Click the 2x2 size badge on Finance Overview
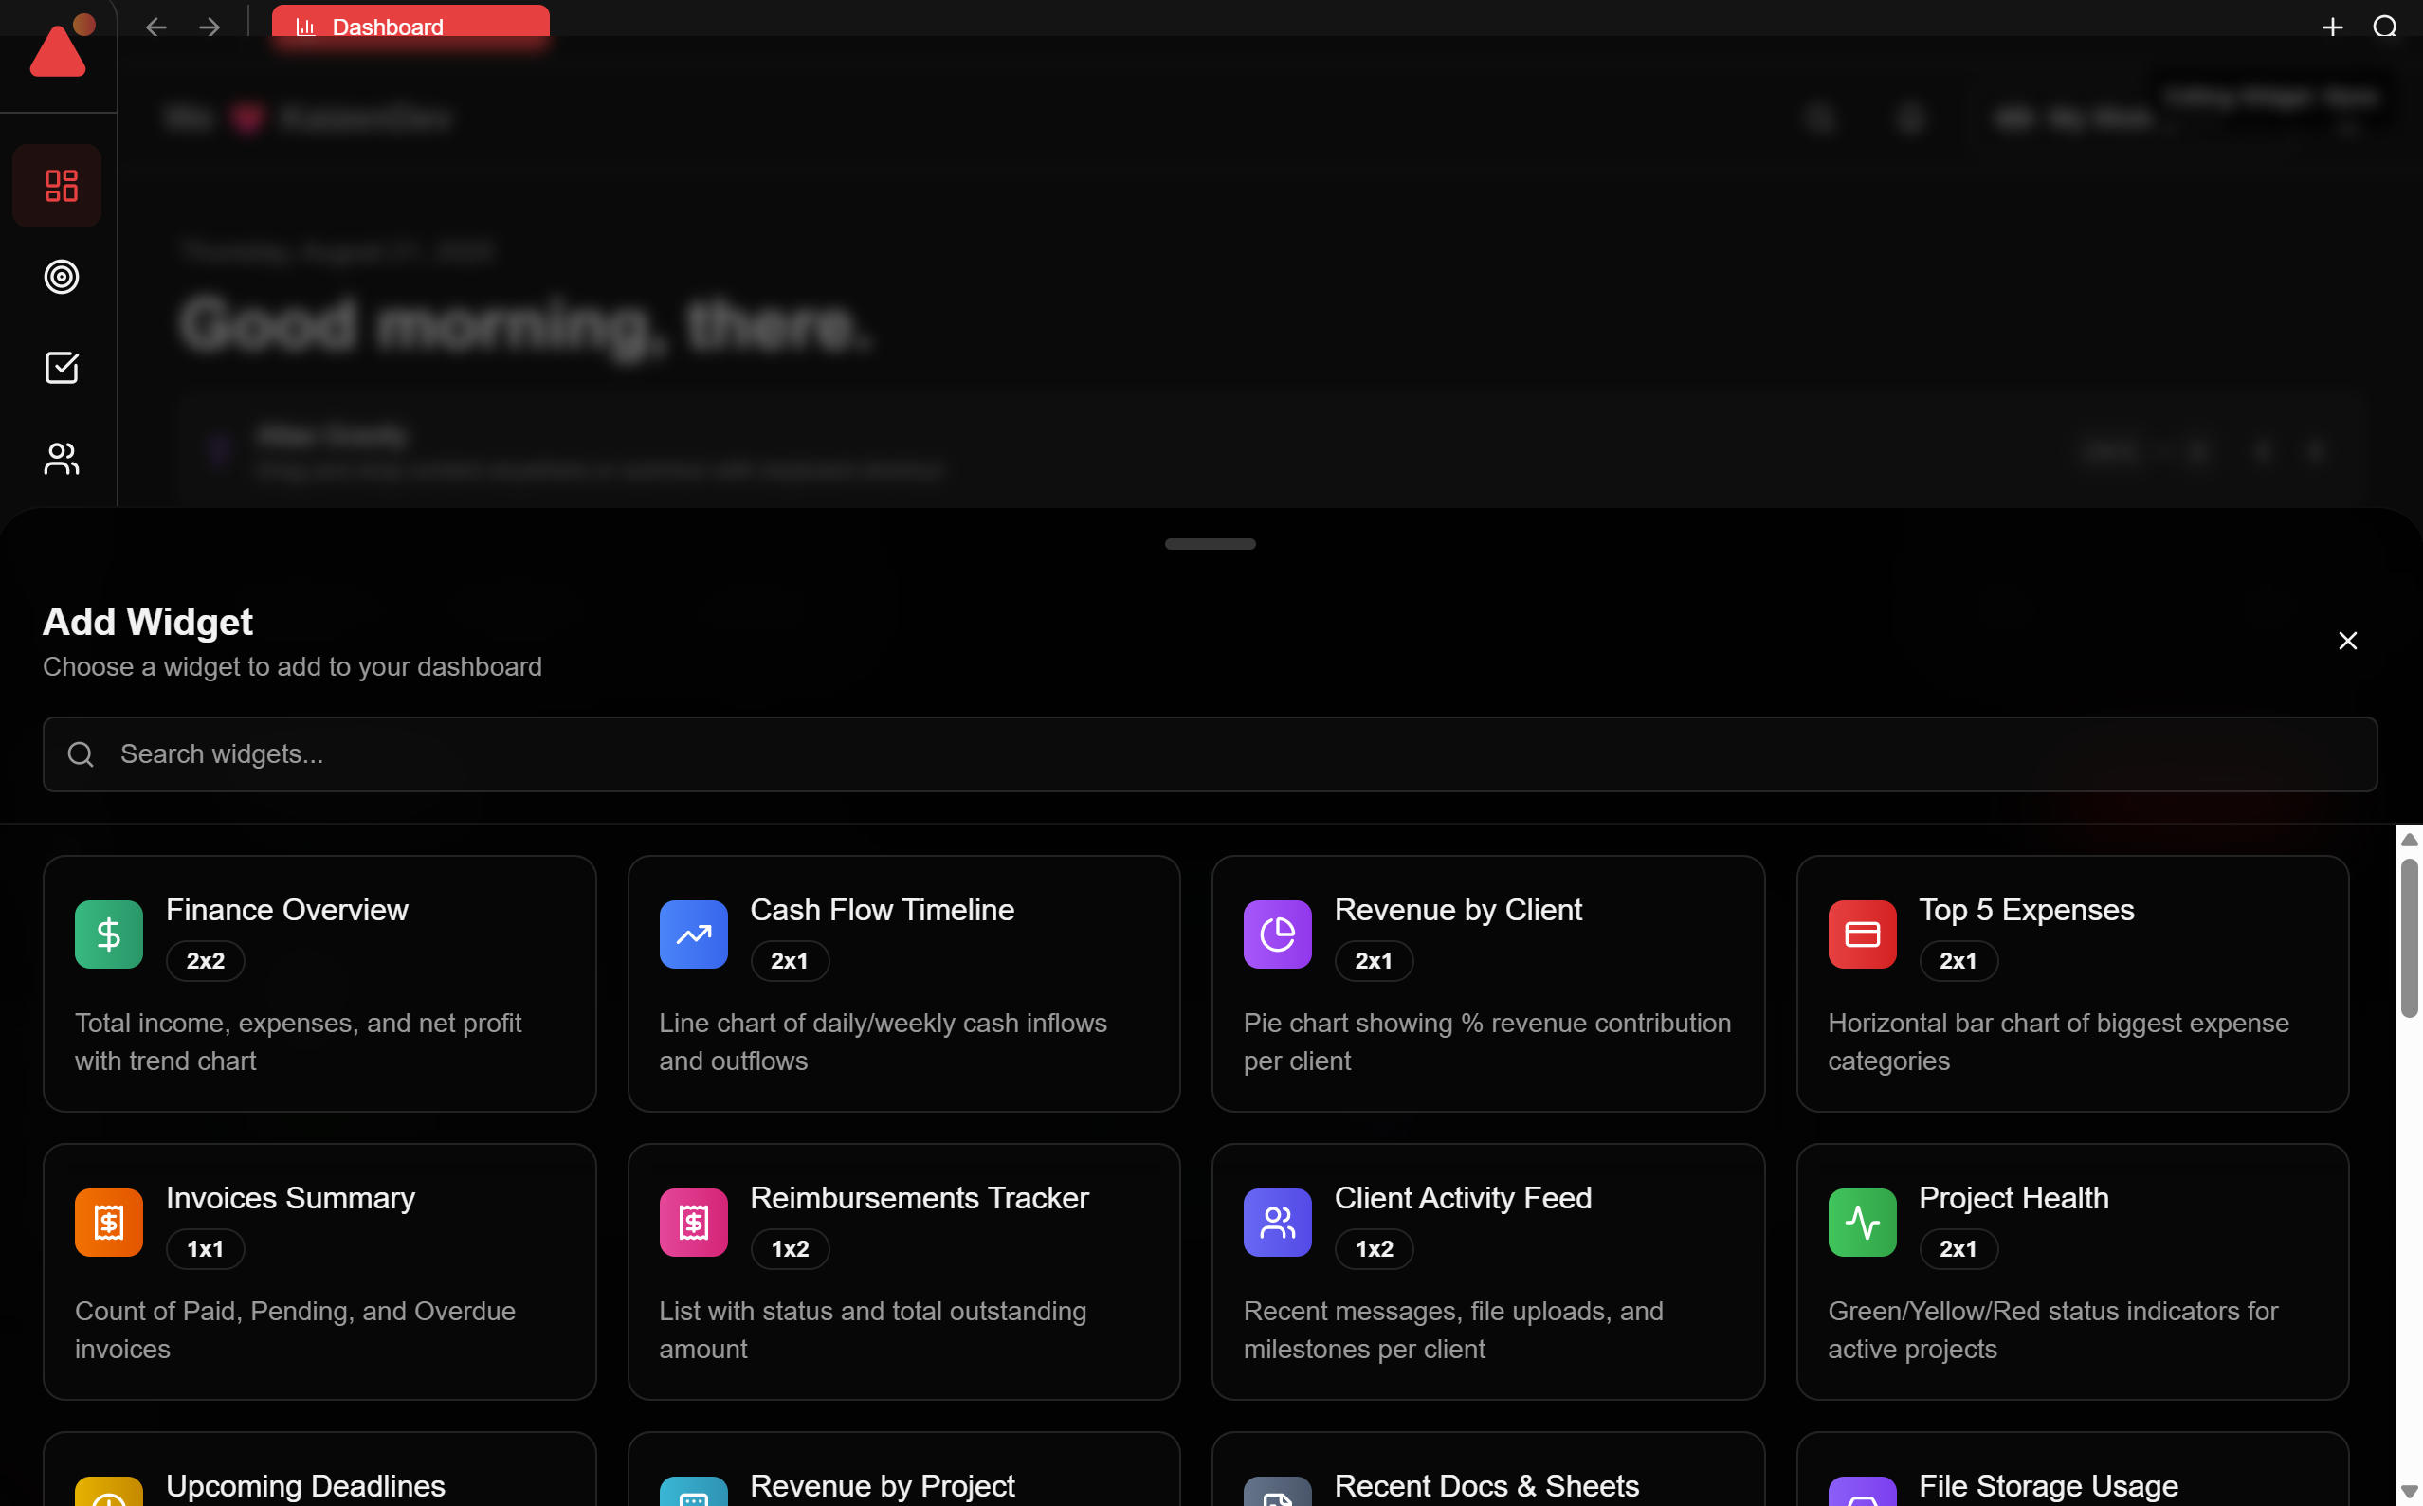Viewport: 2423px width, 1506px height. (x=206, y=960)
